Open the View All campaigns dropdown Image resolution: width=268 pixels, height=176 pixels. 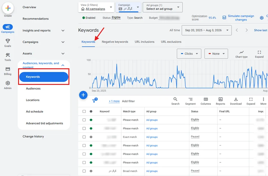(x=96, y=7)
